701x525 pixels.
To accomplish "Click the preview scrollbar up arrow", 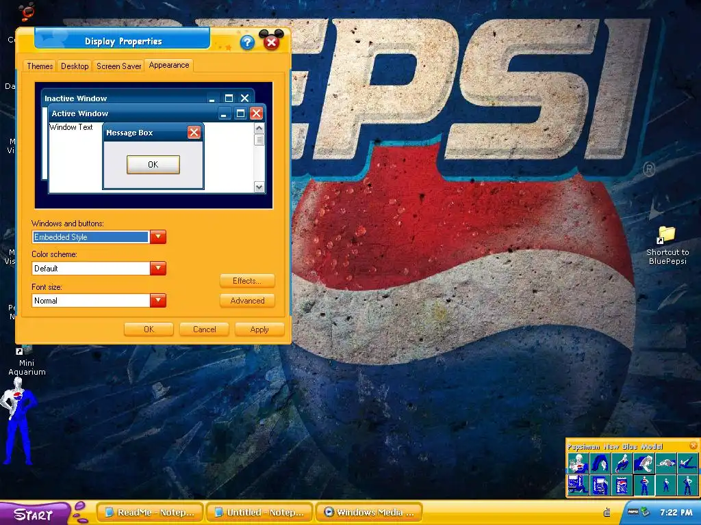I will (x=259, y=129).
